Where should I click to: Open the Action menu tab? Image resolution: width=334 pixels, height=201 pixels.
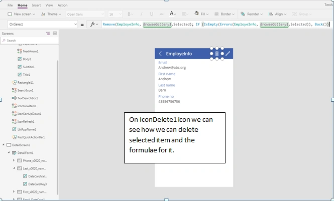(62, 5)
